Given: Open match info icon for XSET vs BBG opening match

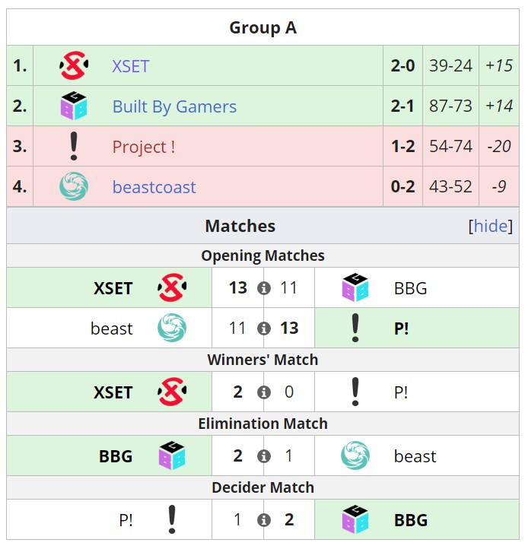Looking at the screenshot, I should coord(264,288).
